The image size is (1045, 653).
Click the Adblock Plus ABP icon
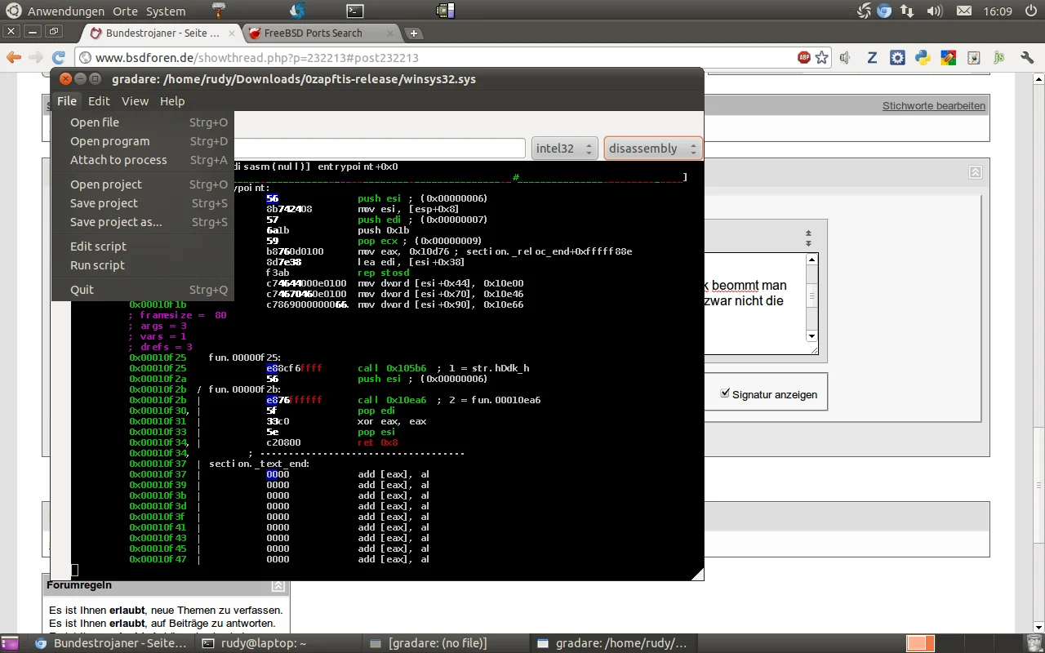coord(804,57)
